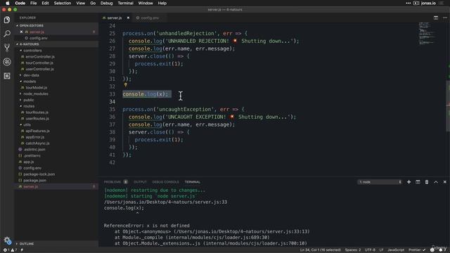This screenshot has height=253, width=450.
Task: Click the Prettier status item
Action: 417,250
